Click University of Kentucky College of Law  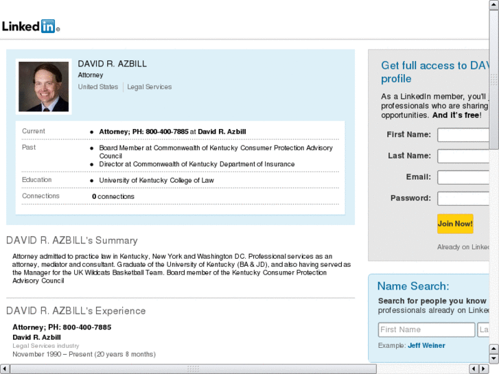[156, 180]
